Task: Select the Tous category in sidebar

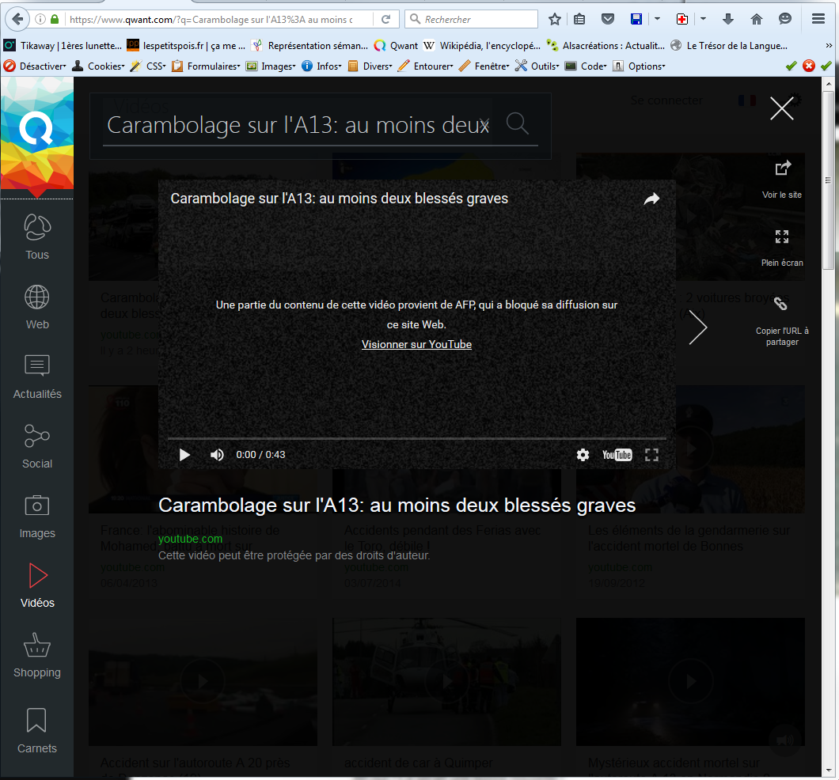Action: pos(37,237)
